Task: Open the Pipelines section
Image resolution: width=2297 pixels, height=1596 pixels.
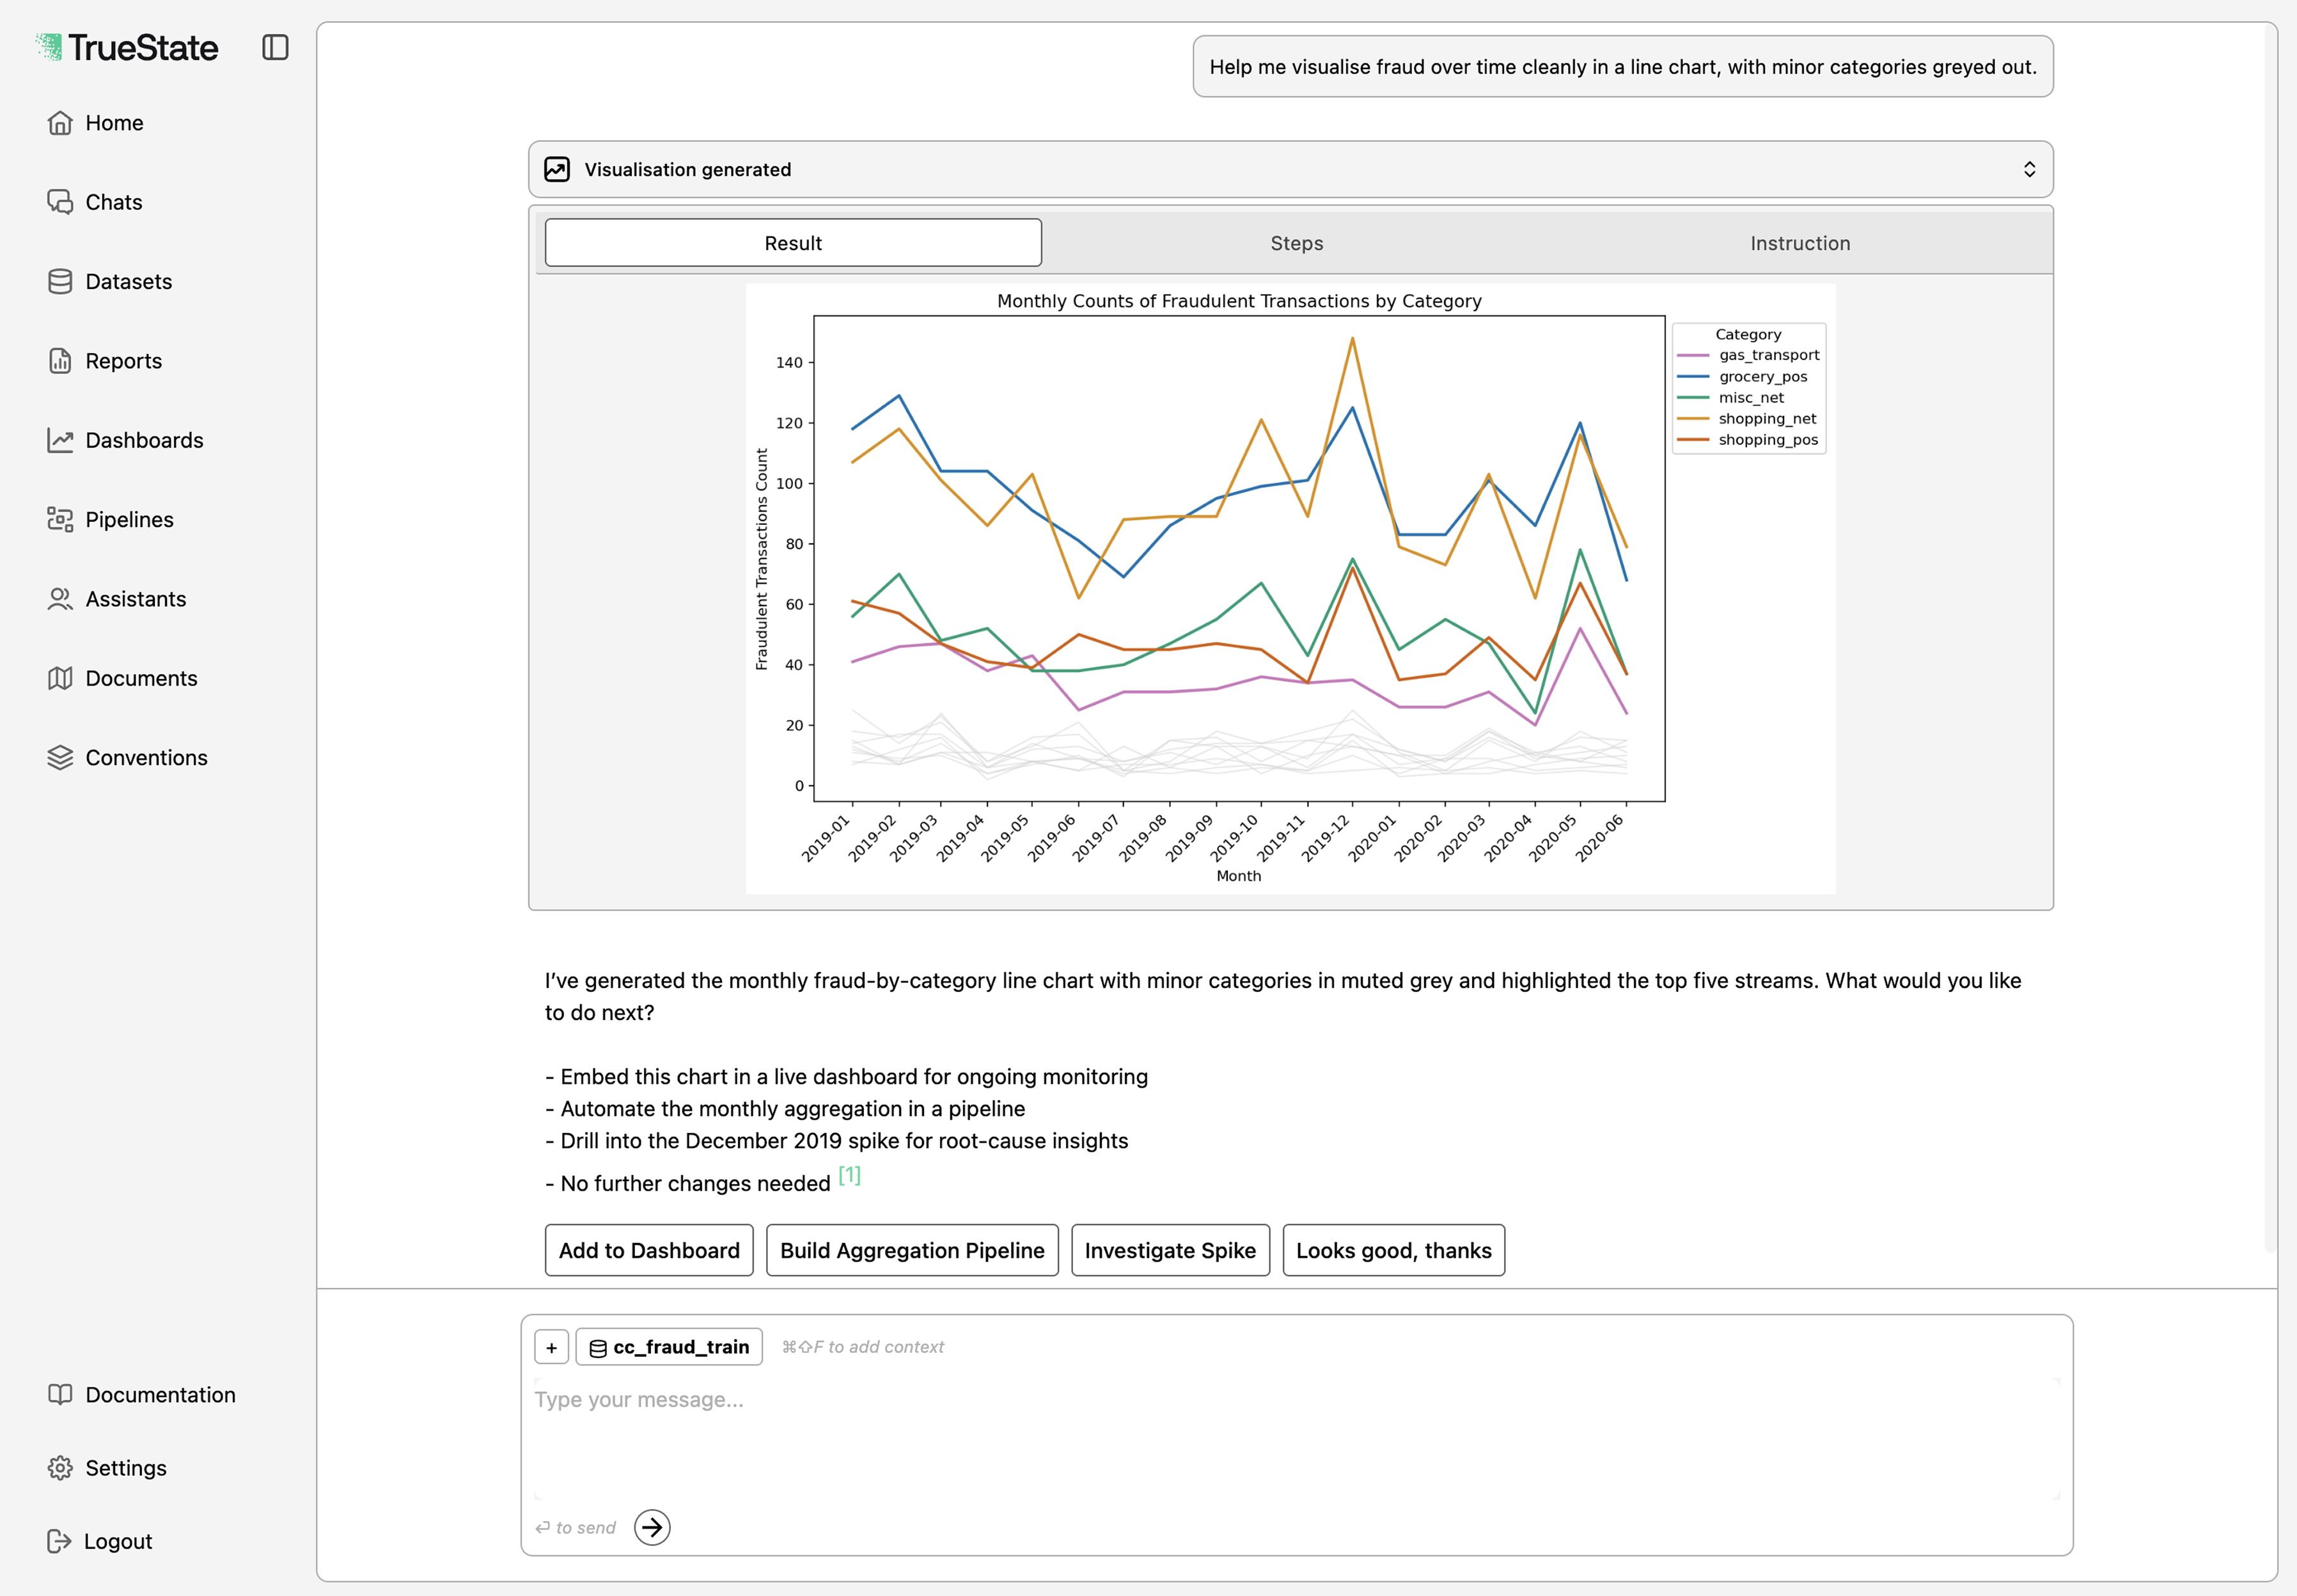Action: click(x=130, y=519)
